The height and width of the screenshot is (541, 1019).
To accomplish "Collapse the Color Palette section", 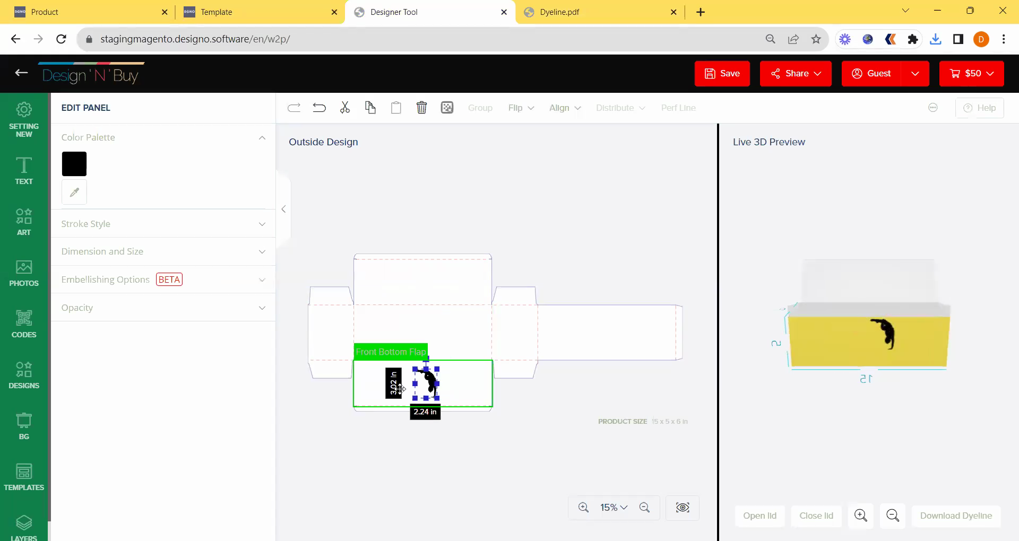I will point(262,137).
